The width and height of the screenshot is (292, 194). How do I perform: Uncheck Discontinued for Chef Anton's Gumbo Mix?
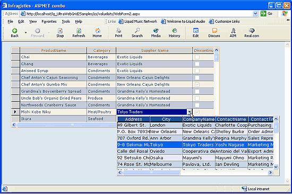pos(197,84)
